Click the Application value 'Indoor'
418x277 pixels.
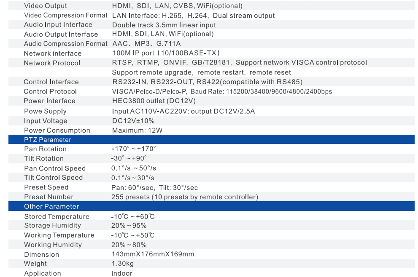pyautogui.click(x=122, y=273)
